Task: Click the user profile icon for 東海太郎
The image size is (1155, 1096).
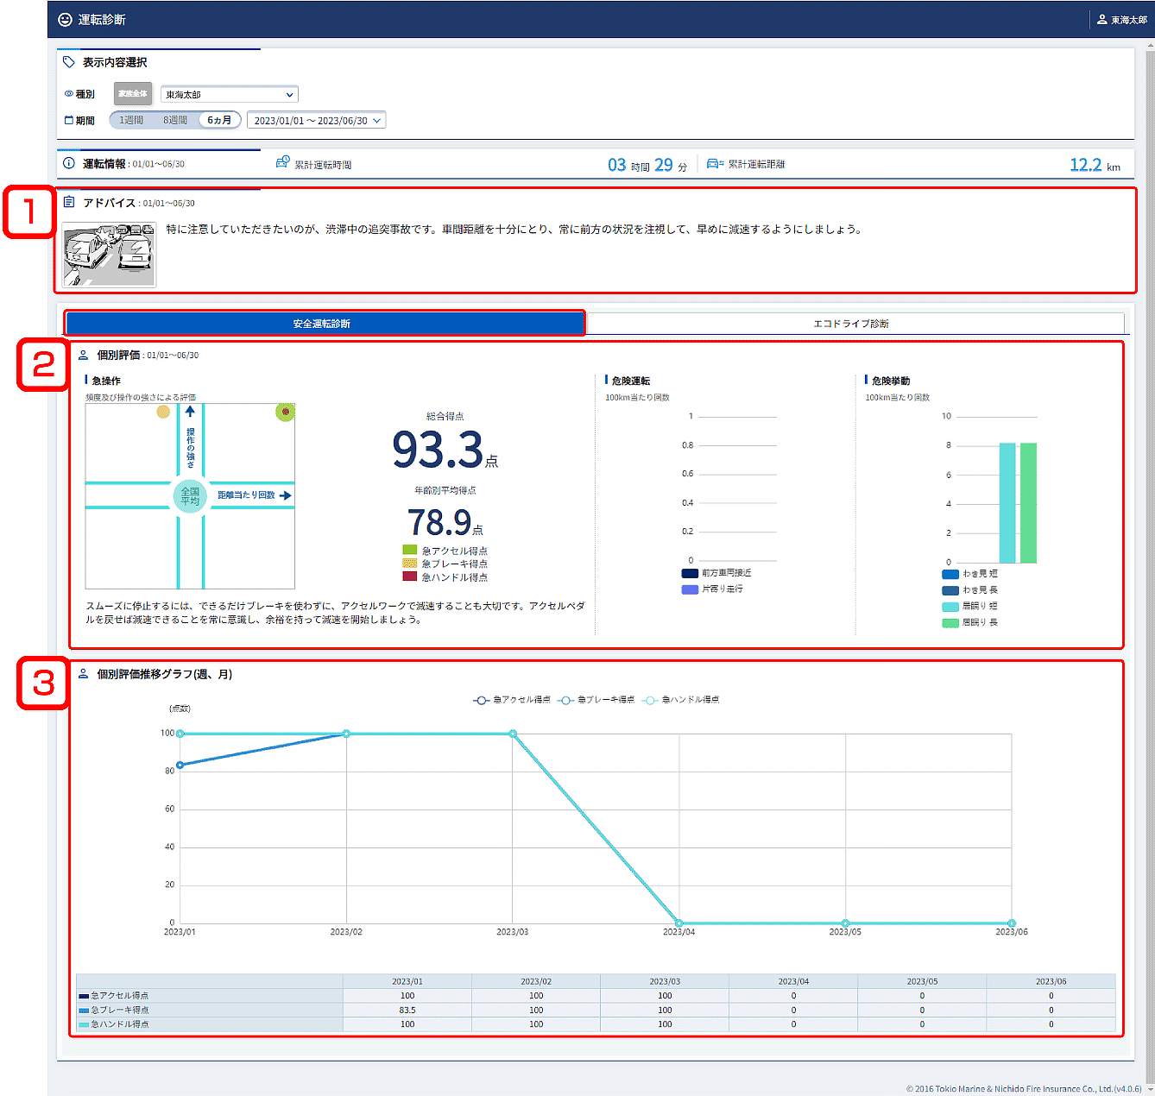Action: click(1101, 19)
